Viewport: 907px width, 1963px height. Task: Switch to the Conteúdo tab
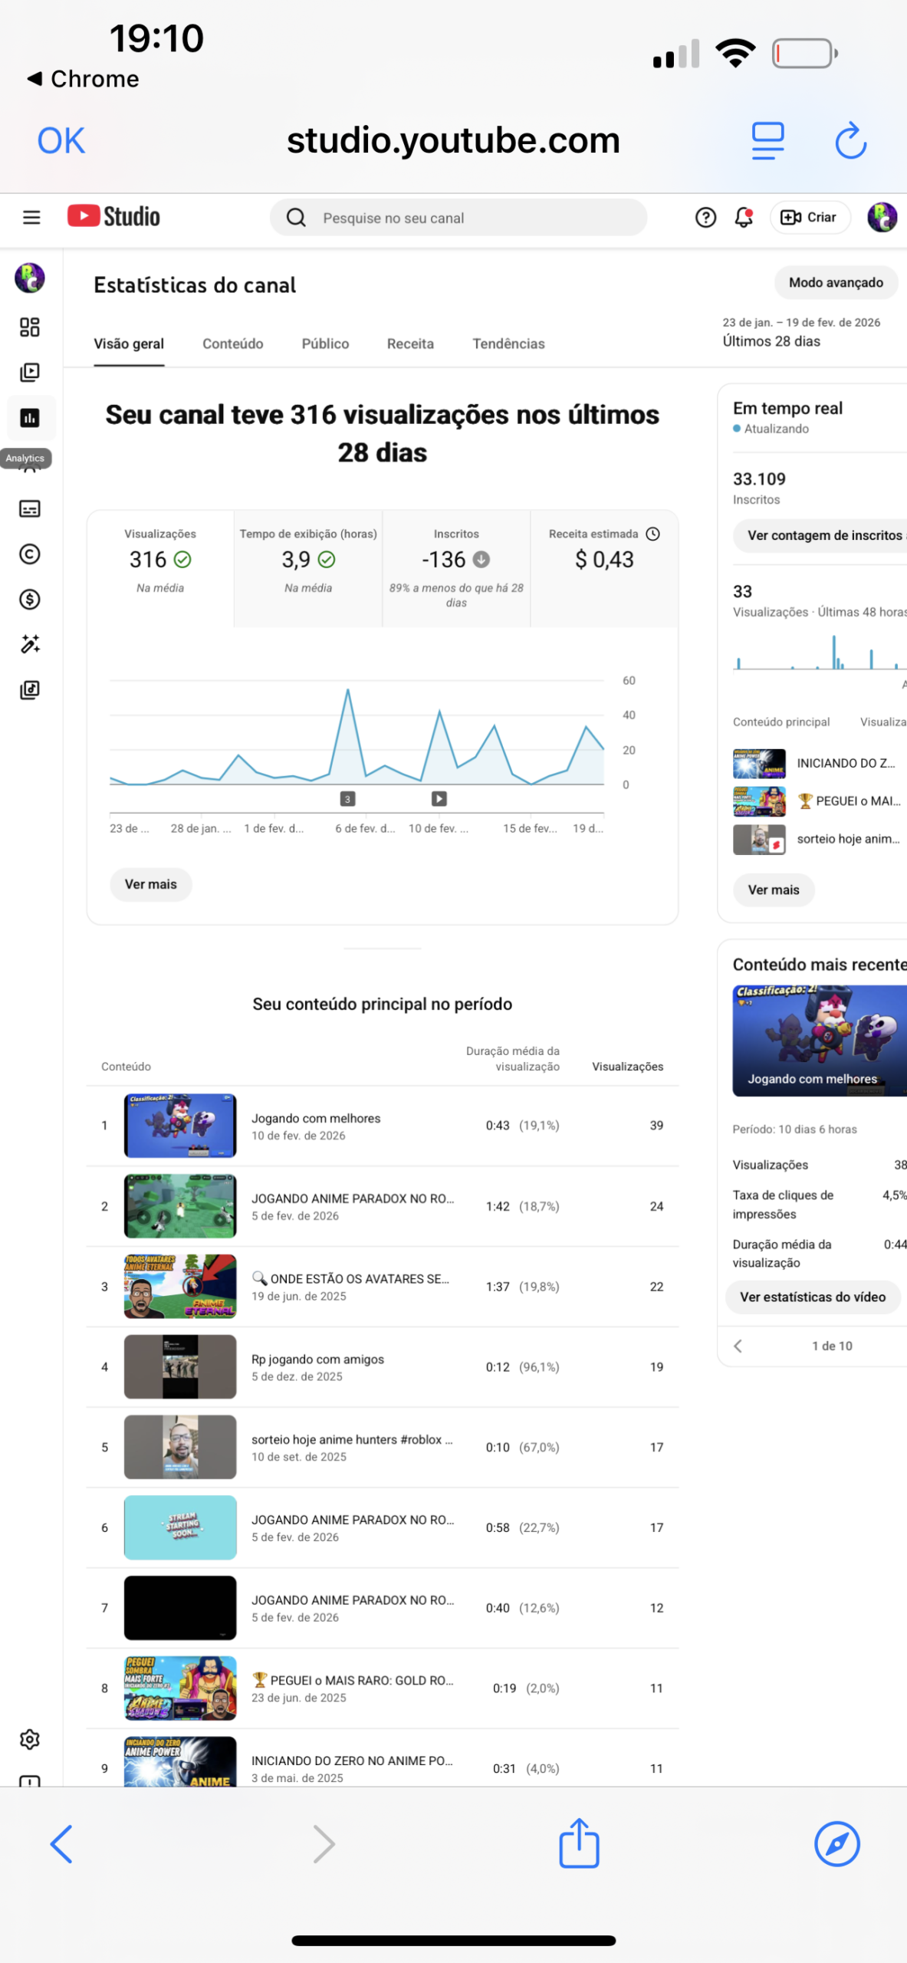click(232, 344)
